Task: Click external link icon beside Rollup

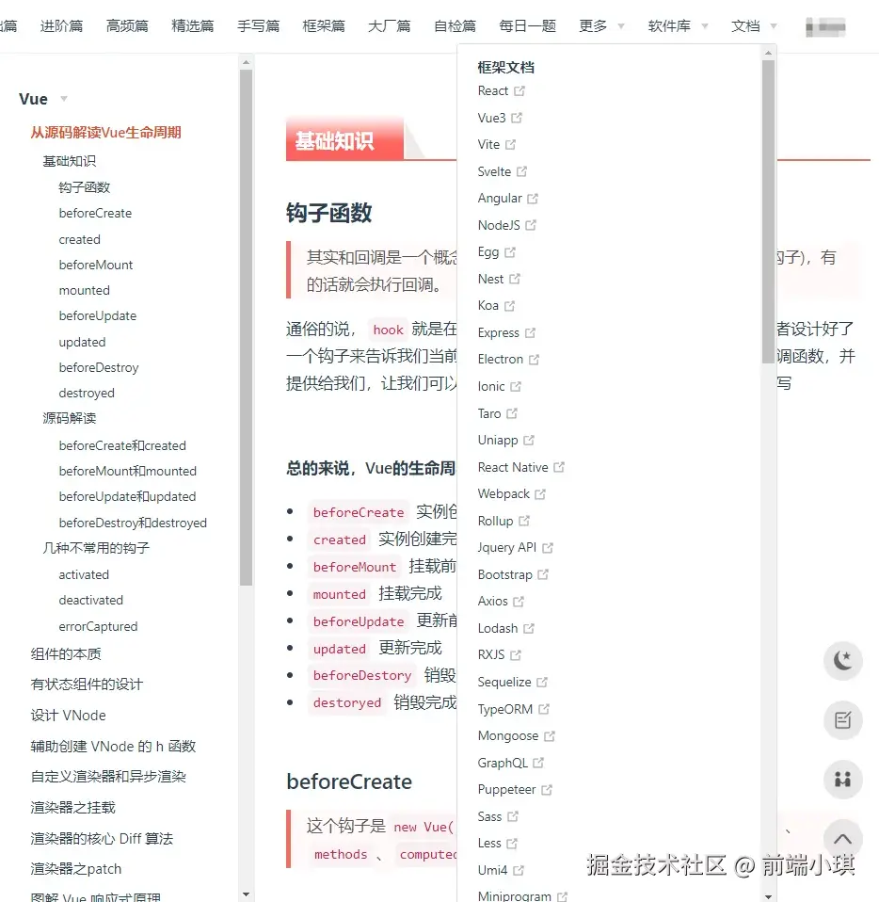Action: (x=524, y=521)
